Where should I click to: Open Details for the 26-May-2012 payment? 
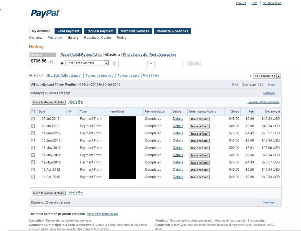pyautogui.click(x=178, y=148)
